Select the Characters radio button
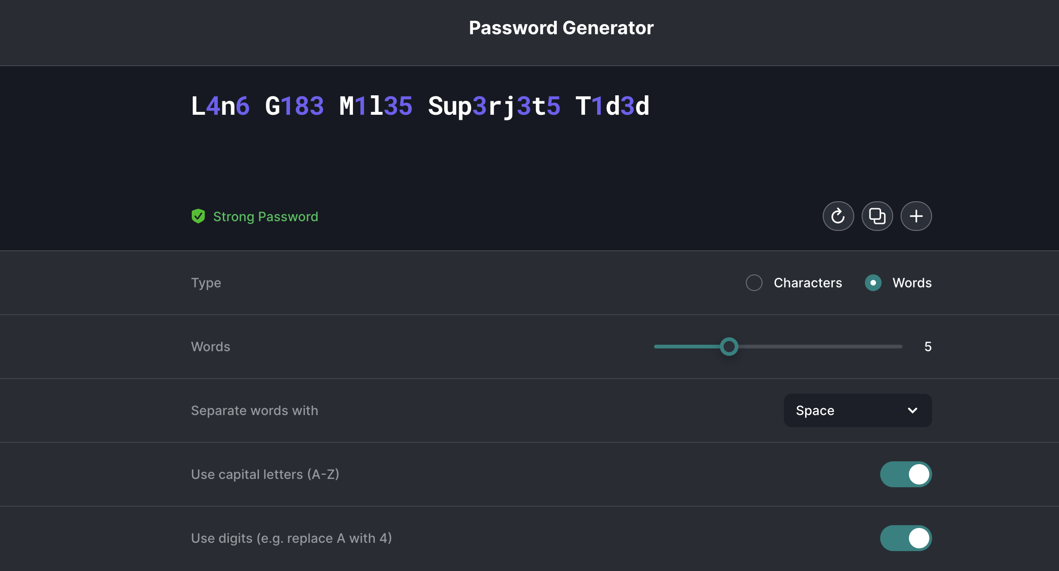This screenshot has width=1059, height=571. click(754, 283)
